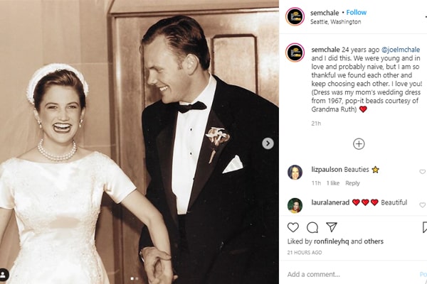Click the tagged people icon on the photo
This screenshot has height=284, width=427.
(x=5, y=274)
